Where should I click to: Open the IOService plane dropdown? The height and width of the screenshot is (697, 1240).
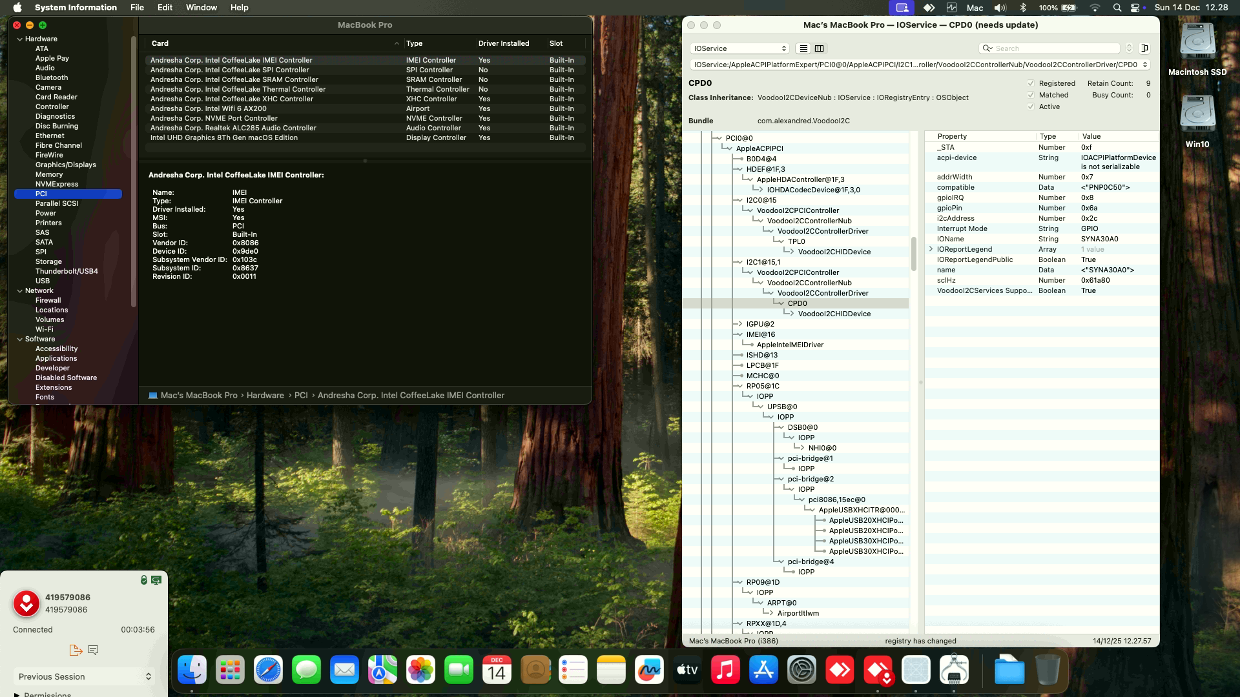coord(739,48)
